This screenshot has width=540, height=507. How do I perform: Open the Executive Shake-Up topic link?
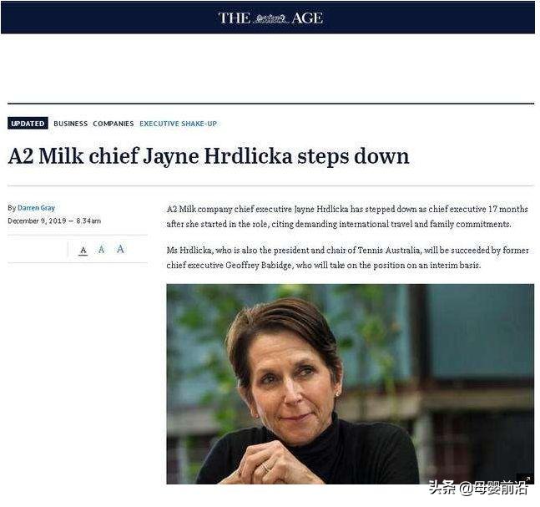tap(178, 124)
